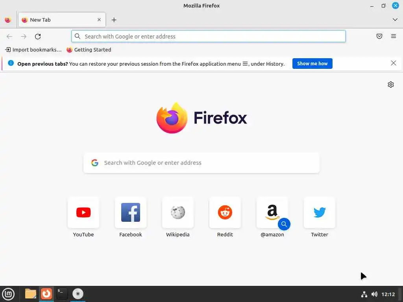Open Getting Started bookmark
Image resolution: width=403 pixels, height=302 pixels.
(x=89, y=50)
